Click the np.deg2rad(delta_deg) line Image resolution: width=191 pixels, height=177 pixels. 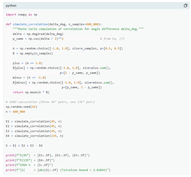(38, 34)
